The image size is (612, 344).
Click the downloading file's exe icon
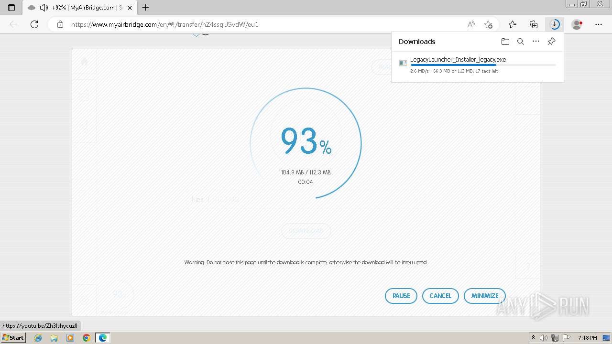403,63
